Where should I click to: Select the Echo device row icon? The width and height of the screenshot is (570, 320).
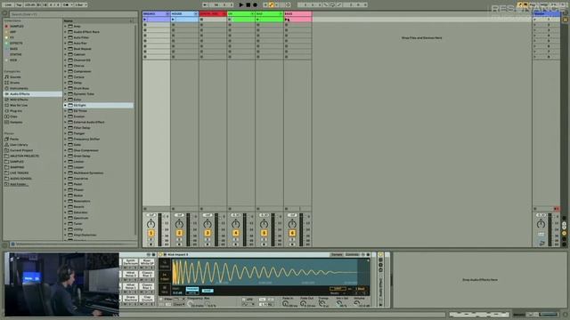[x=70, y=100]
